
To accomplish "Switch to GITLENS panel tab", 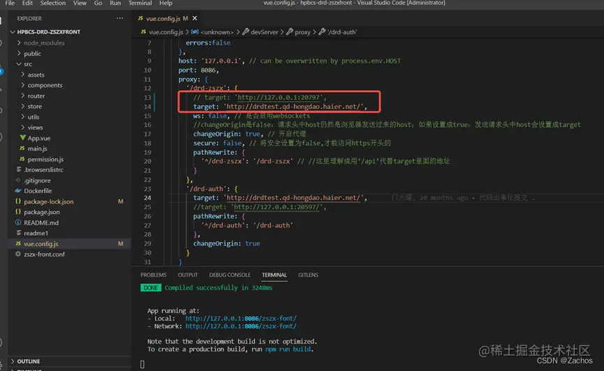I will (x=308, y=275).
